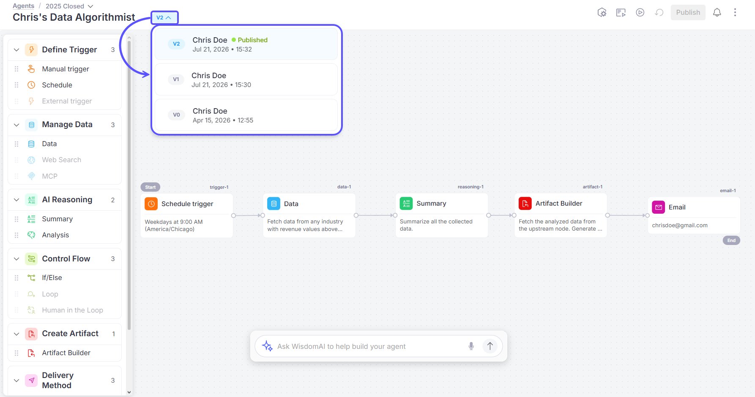The image size is (755, 397).
Task: Collapse the Manage Data section
Action: (x=16, y=125)
